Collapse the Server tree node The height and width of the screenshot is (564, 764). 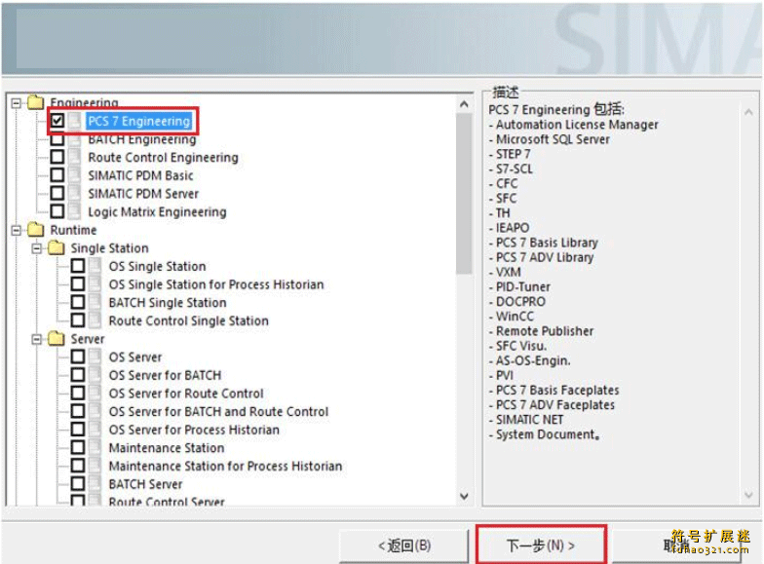[x=37, y=339]
